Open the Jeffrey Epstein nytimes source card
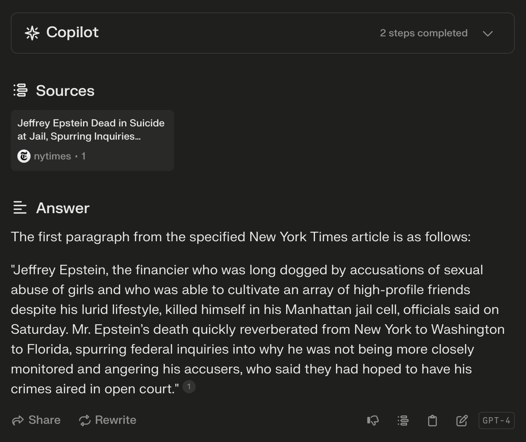 tap(92, 140)
